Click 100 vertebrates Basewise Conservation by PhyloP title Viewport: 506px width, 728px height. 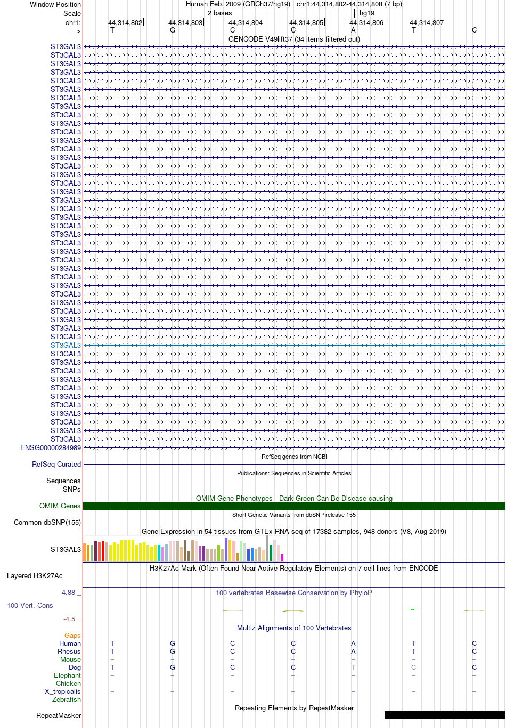click(x=294, y=593)
